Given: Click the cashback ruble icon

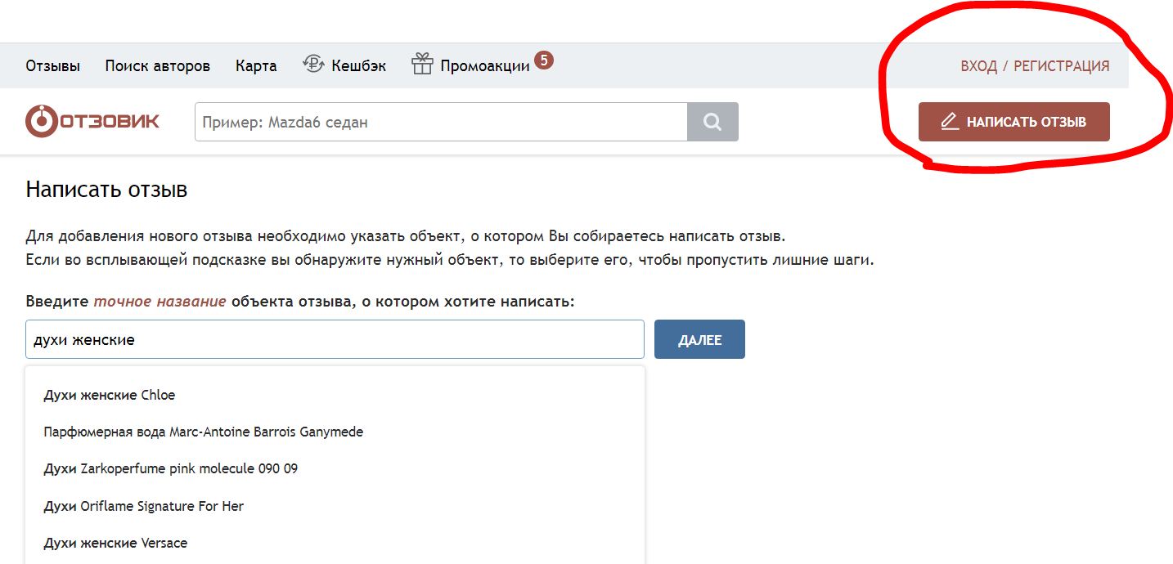Looking at the screenshot, I should (x=313, y=65).
